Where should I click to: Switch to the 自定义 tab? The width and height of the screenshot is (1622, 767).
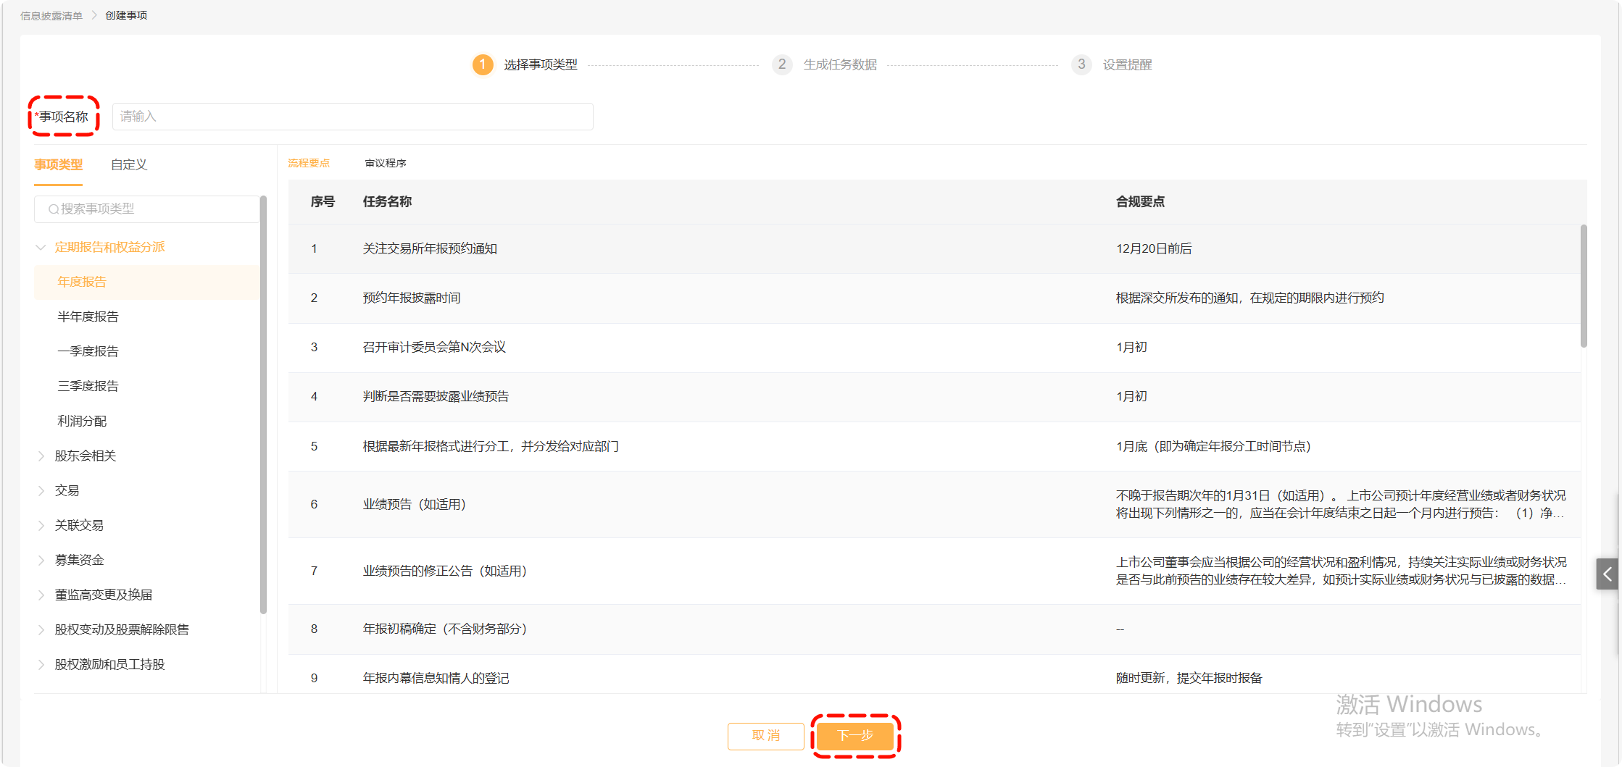(x=129, y=165)
